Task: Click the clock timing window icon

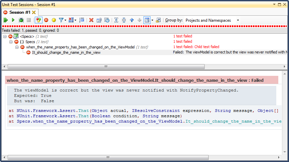Action: (x=107, y=20)
